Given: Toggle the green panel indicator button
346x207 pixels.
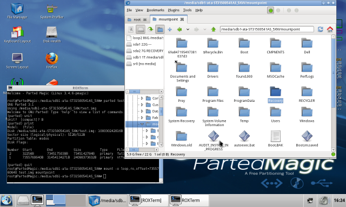Looking at the screenshot, I should tap(270, 10).
